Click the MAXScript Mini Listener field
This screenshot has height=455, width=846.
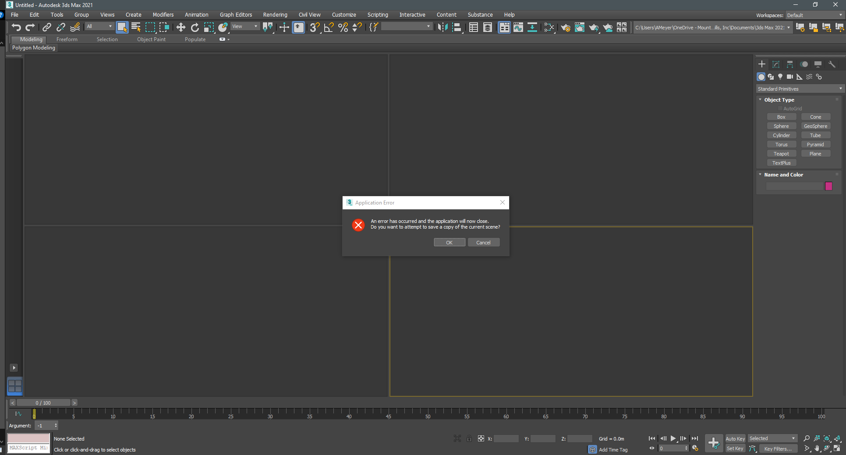(28, 448)
